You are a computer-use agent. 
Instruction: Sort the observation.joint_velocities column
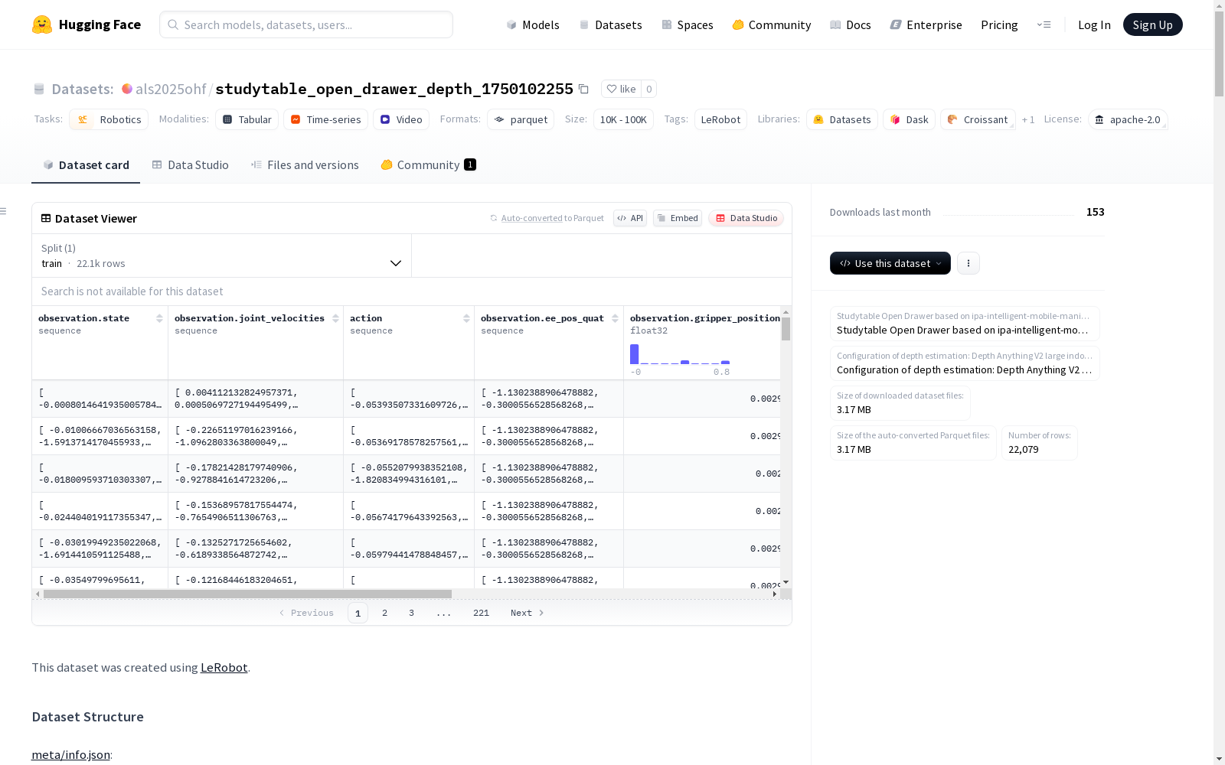(x=335, y=318)
